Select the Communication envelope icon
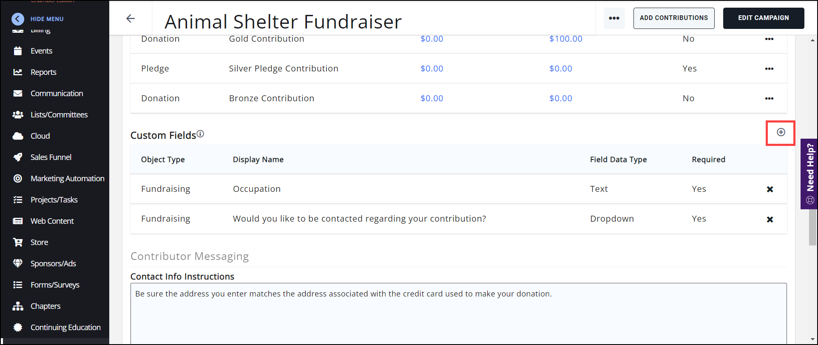Screen dimensions: 818x345 pos(18,94)
